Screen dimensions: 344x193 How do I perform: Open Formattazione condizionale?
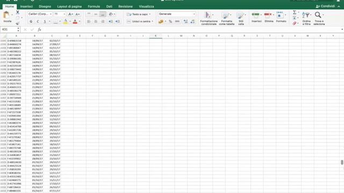[x=209, y=18]
